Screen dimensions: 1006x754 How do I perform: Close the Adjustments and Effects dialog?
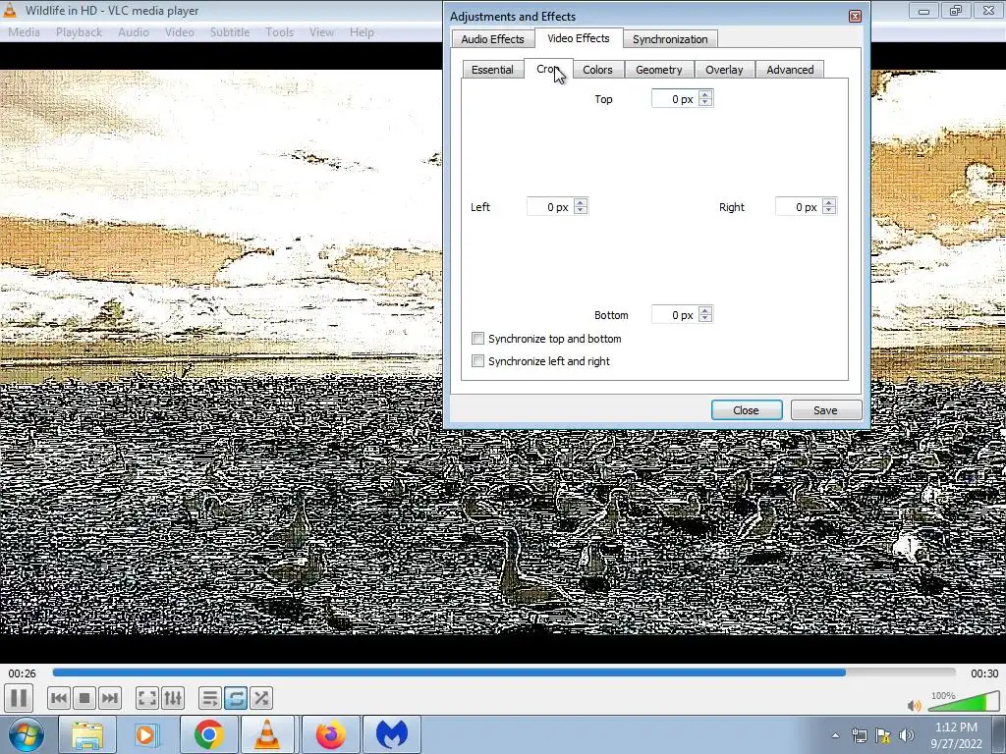click(x=747, y=410)
